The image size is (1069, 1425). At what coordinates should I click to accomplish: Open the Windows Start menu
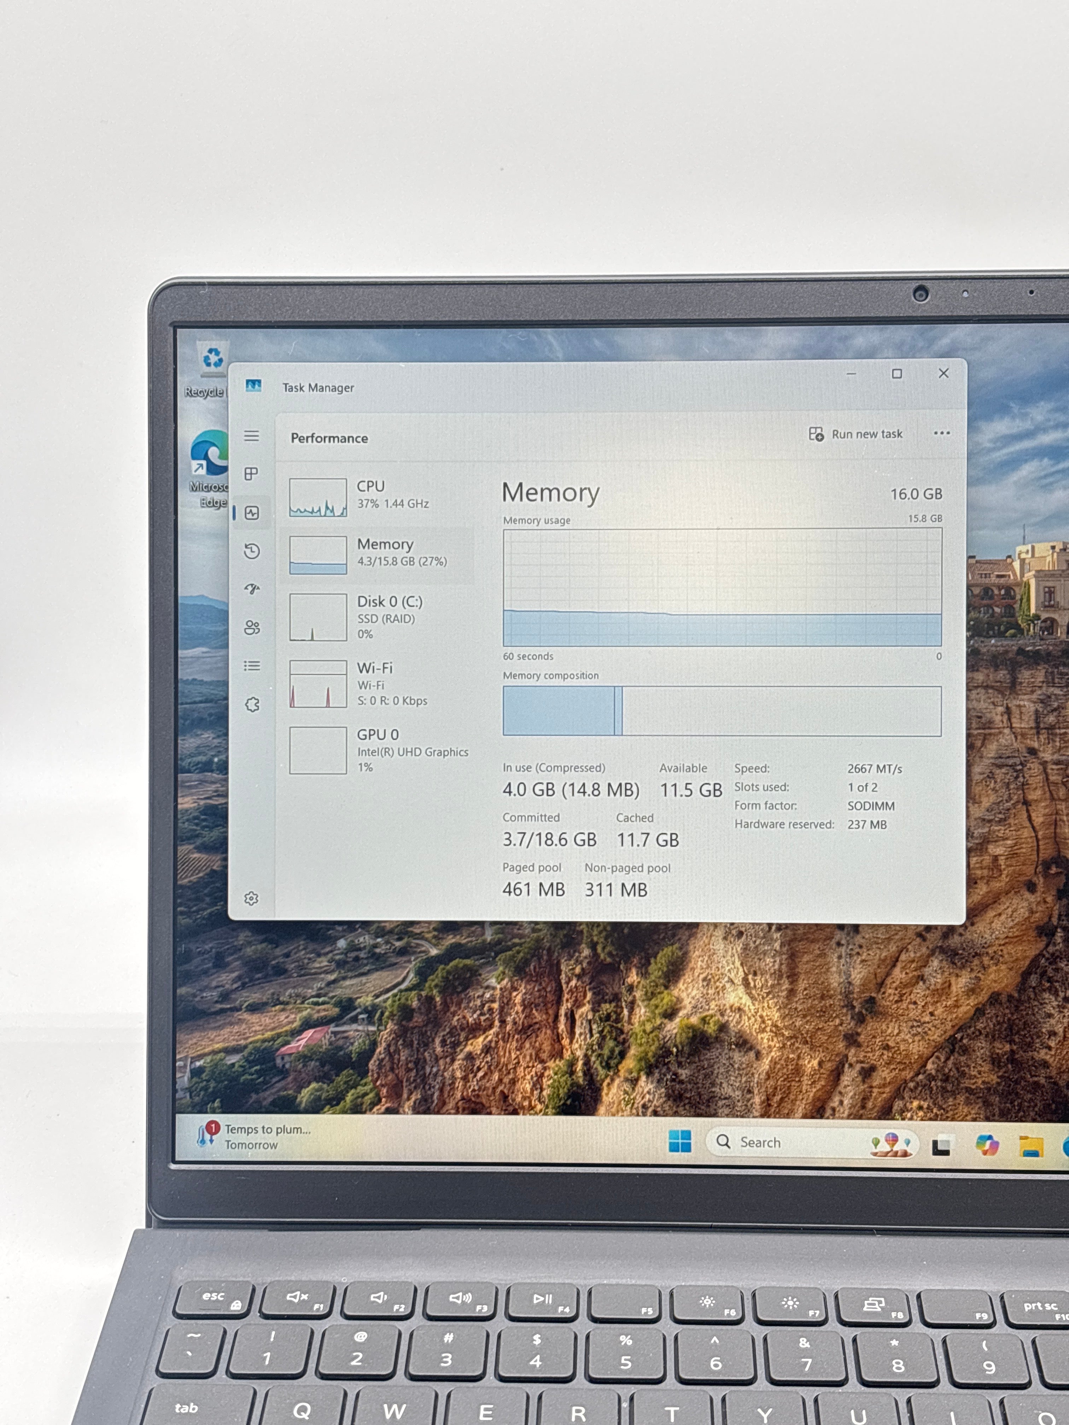[679, 1141]
